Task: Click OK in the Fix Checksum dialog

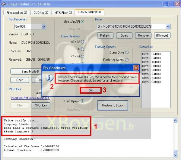Action: click(91, 90)
